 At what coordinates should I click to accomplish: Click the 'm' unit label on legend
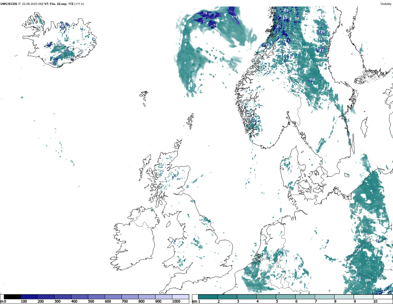tap(2, 302)
